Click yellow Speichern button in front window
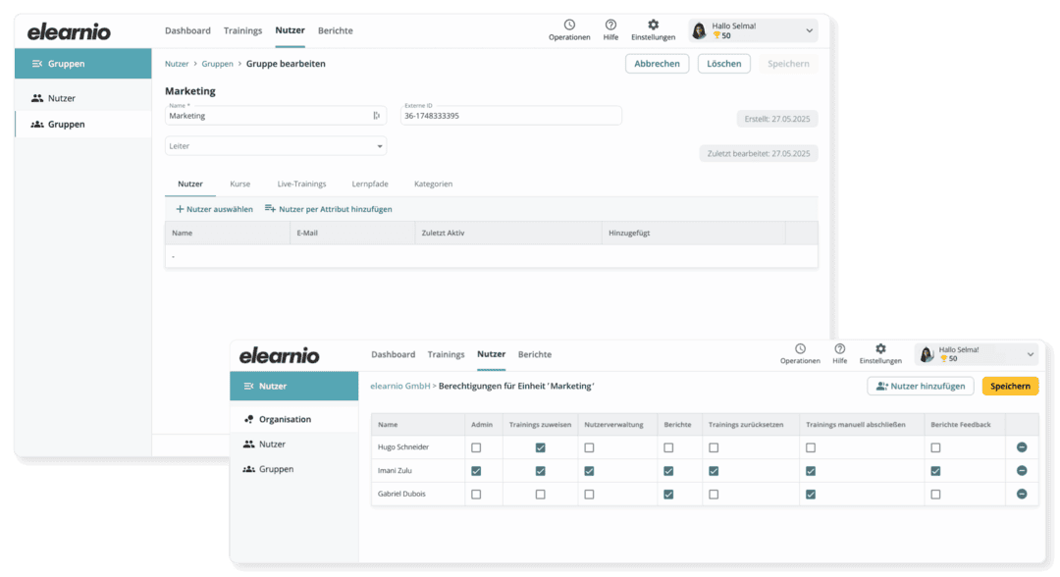1060x577 pixels. coord(1010,387)
